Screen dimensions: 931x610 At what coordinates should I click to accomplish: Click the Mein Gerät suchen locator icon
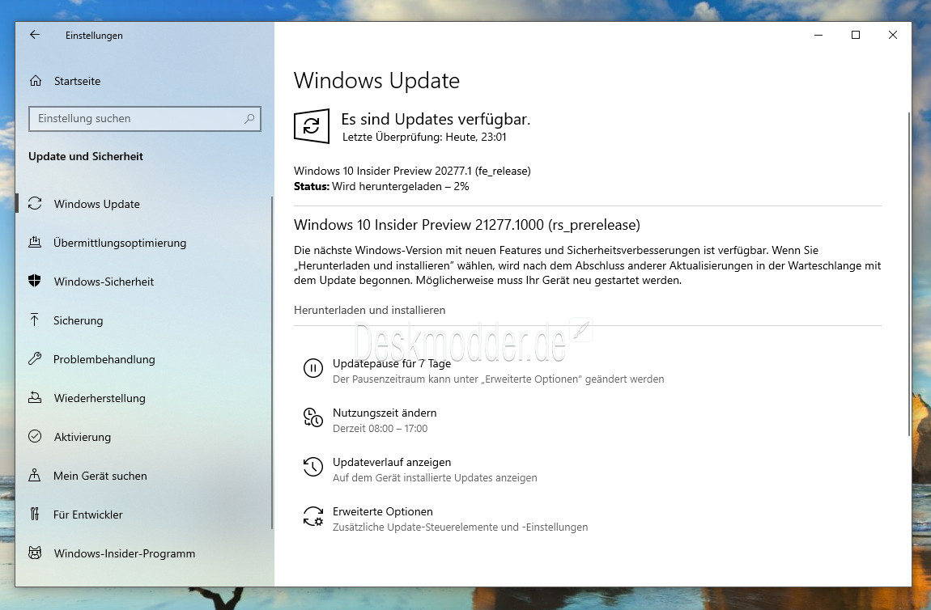pyautogui.click(x=35, y=476)
